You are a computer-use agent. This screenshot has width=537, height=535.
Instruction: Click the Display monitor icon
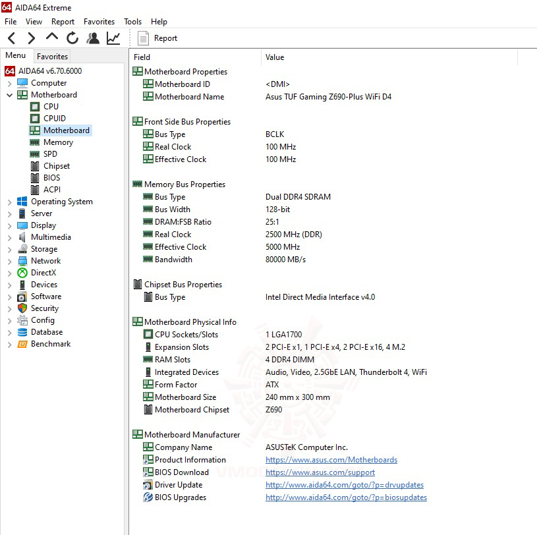[x=22, y=225]
